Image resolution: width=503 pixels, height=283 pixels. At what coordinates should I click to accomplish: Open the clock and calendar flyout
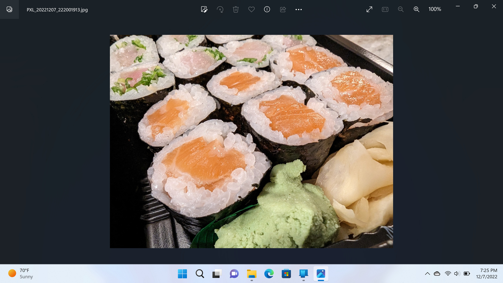(486, 274)
